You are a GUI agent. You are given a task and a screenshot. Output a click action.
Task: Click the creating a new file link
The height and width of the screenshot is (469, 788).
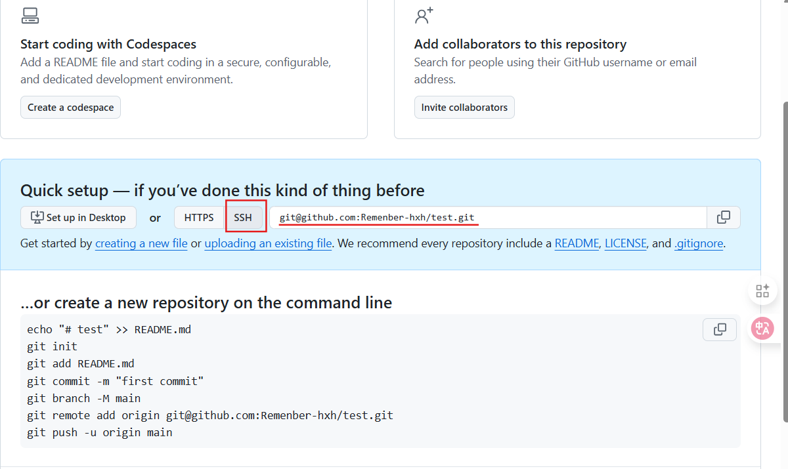click(x=141, y=243)
